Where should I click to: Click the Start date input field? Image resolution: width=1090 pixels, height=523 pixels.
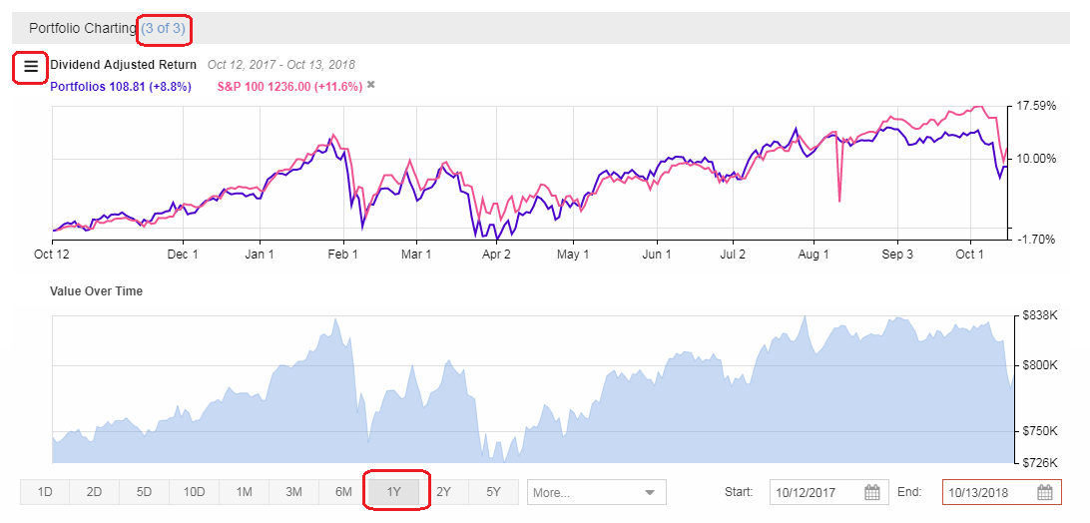816,492
